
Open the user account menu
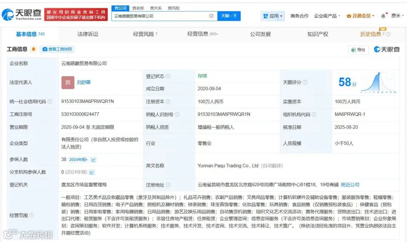point(398,16)
